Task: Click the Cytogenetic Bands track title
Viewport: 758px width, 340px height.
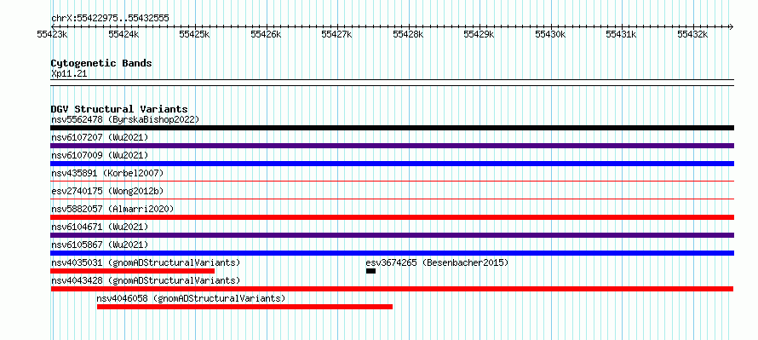Action: click(101, 63)
